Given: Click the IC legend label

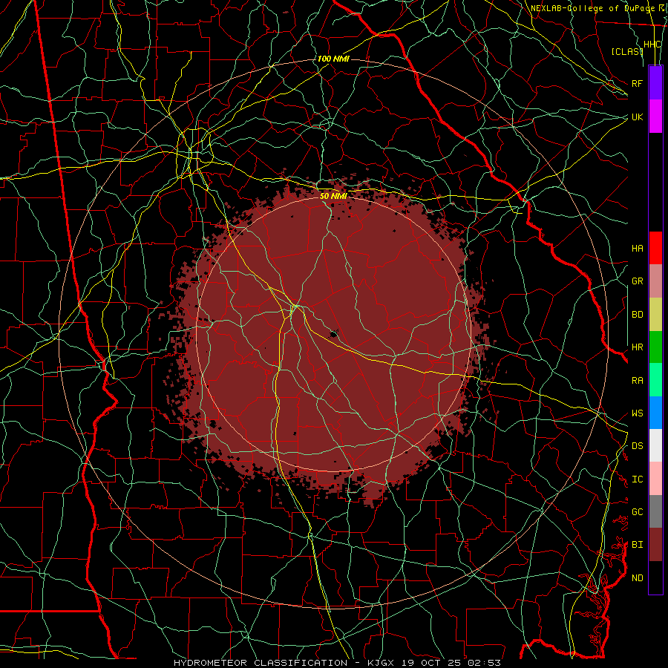Looking at the screenshot, I should pos(638,479).
